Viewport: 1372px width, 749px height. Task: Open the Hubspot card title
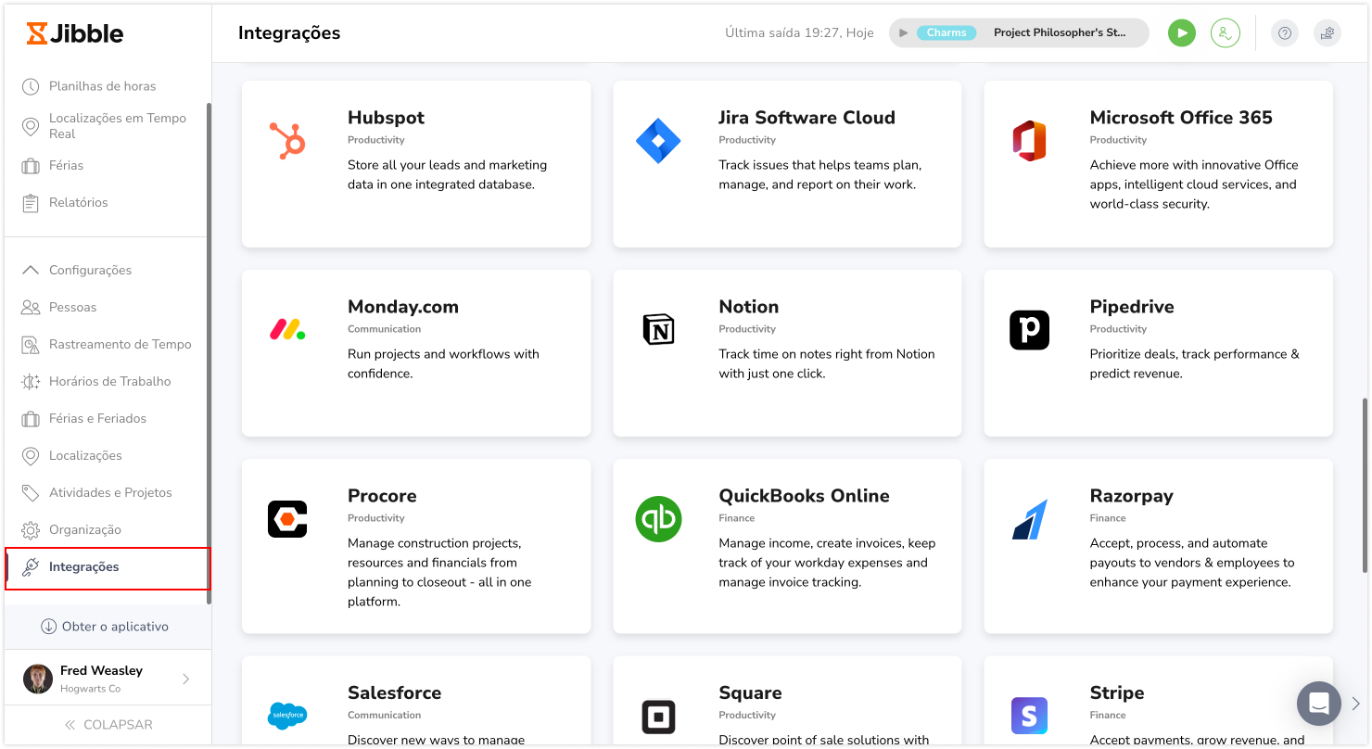[x=386, y=118]
